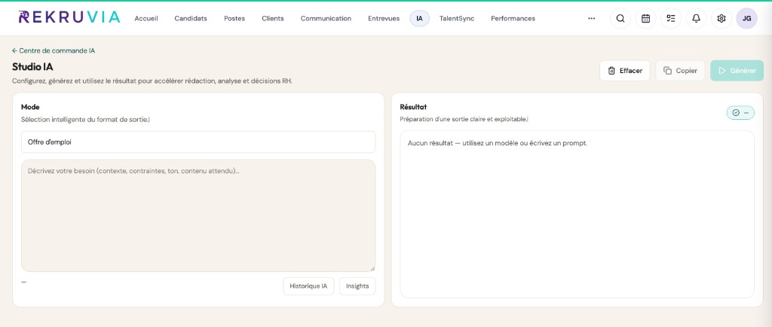This screenshot has height=327, width=772.
Task: Open the Postes section
Action: tap(234, 19)
